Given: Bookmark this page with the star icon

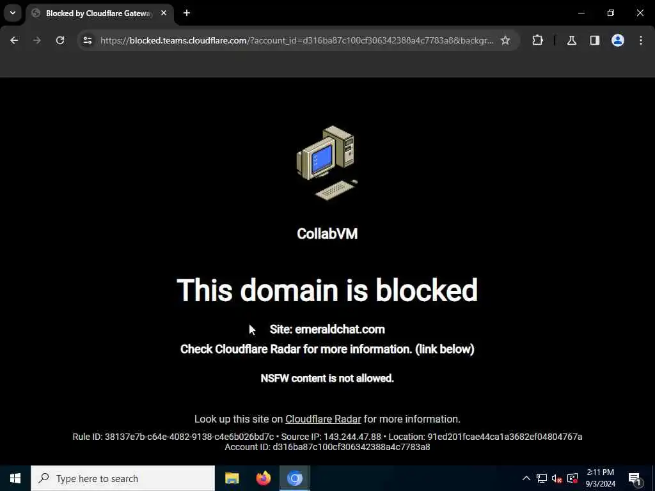Looking at the screenshot, I should click(505, 40).
